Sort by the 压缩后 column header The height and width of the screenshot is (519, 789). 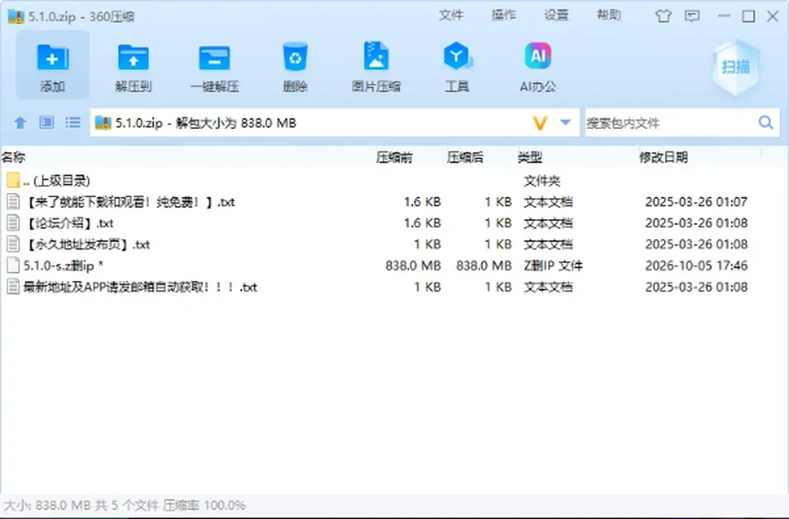pyautogui.click(x=465, y=158)
